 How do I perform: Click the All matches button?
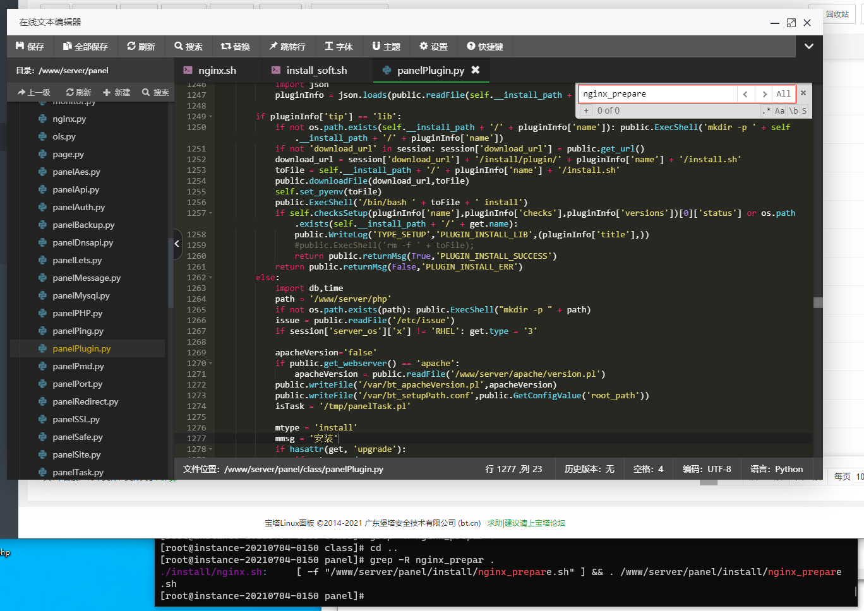pyautogui.click(x=784, y=94)
